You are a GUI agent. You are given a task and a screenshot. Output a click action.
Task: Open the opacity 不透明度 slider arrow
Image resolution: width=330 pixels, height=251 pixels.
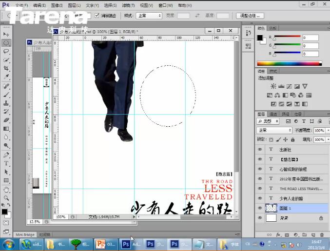(328, 131)
